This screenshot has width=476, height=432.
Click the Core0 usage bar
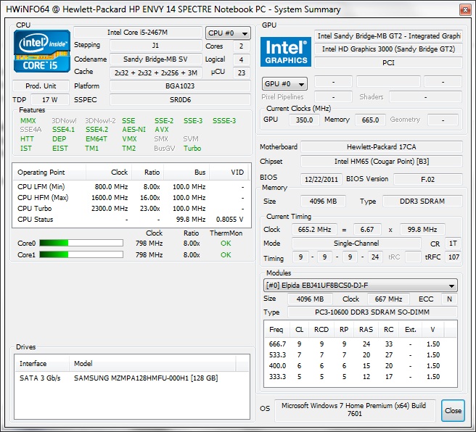pos(81,243)
